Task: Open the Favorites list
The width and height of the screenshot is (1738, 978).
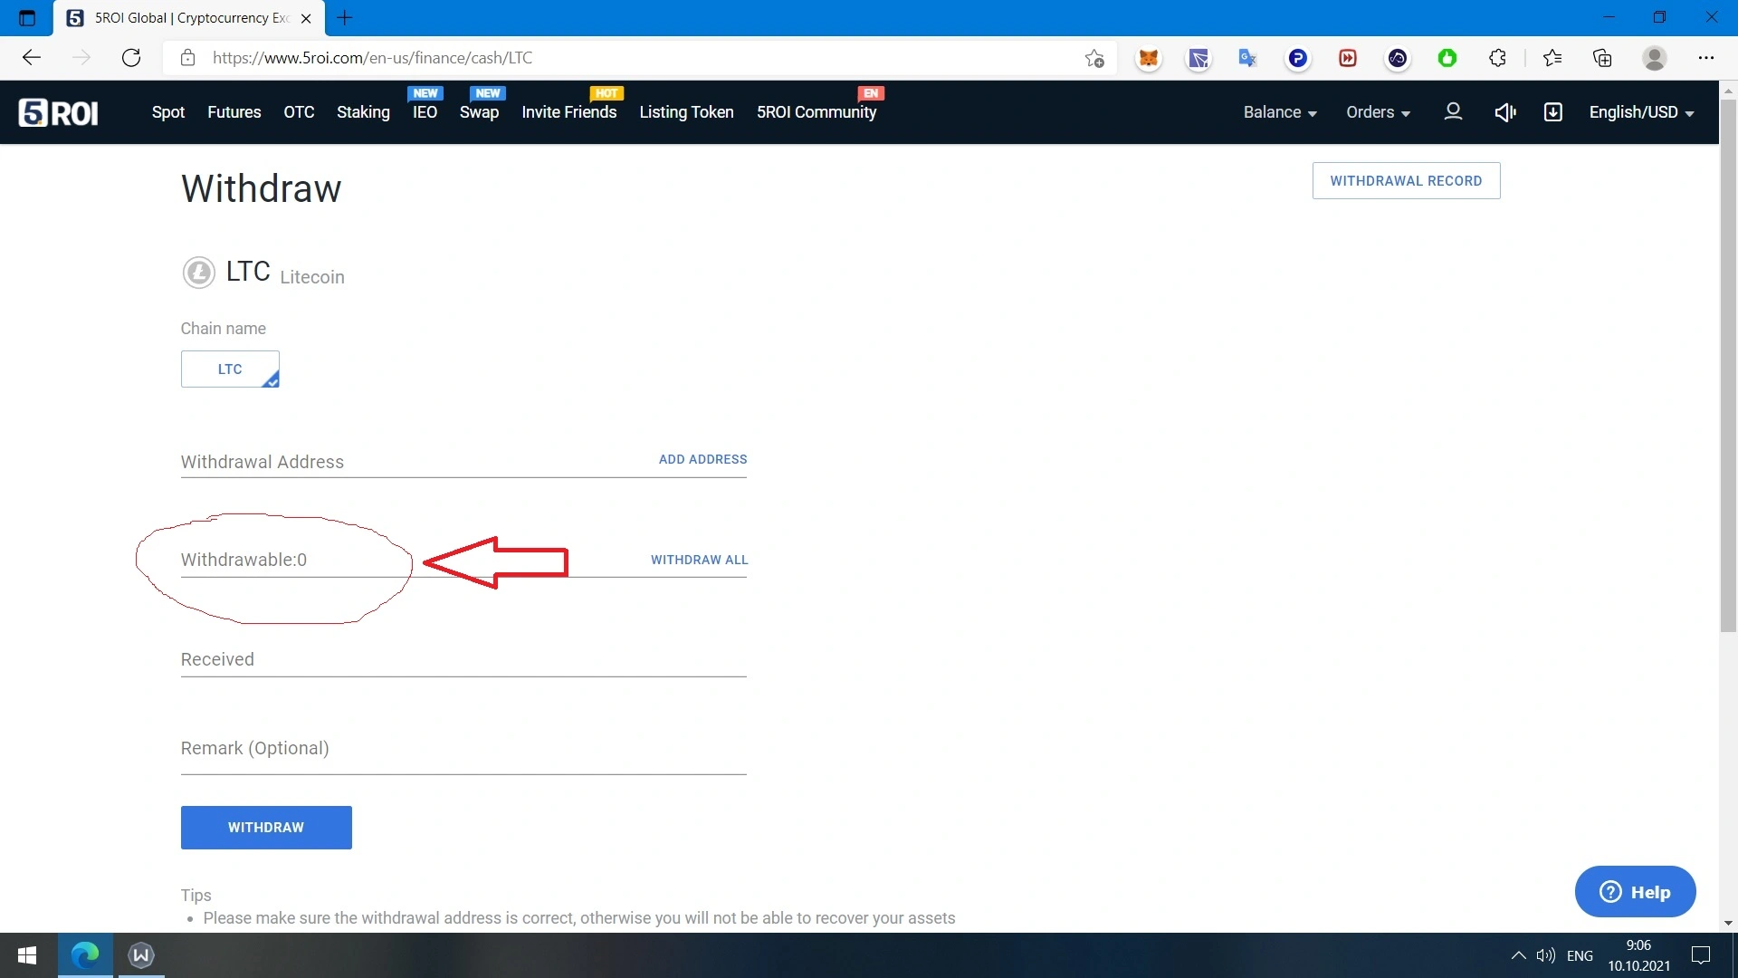Action: pyautogui.click(x=1552, y=58)
